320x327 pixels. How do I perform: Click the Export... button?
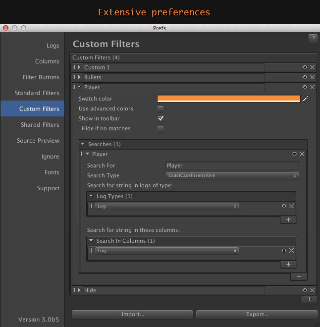tap(257, 314)
